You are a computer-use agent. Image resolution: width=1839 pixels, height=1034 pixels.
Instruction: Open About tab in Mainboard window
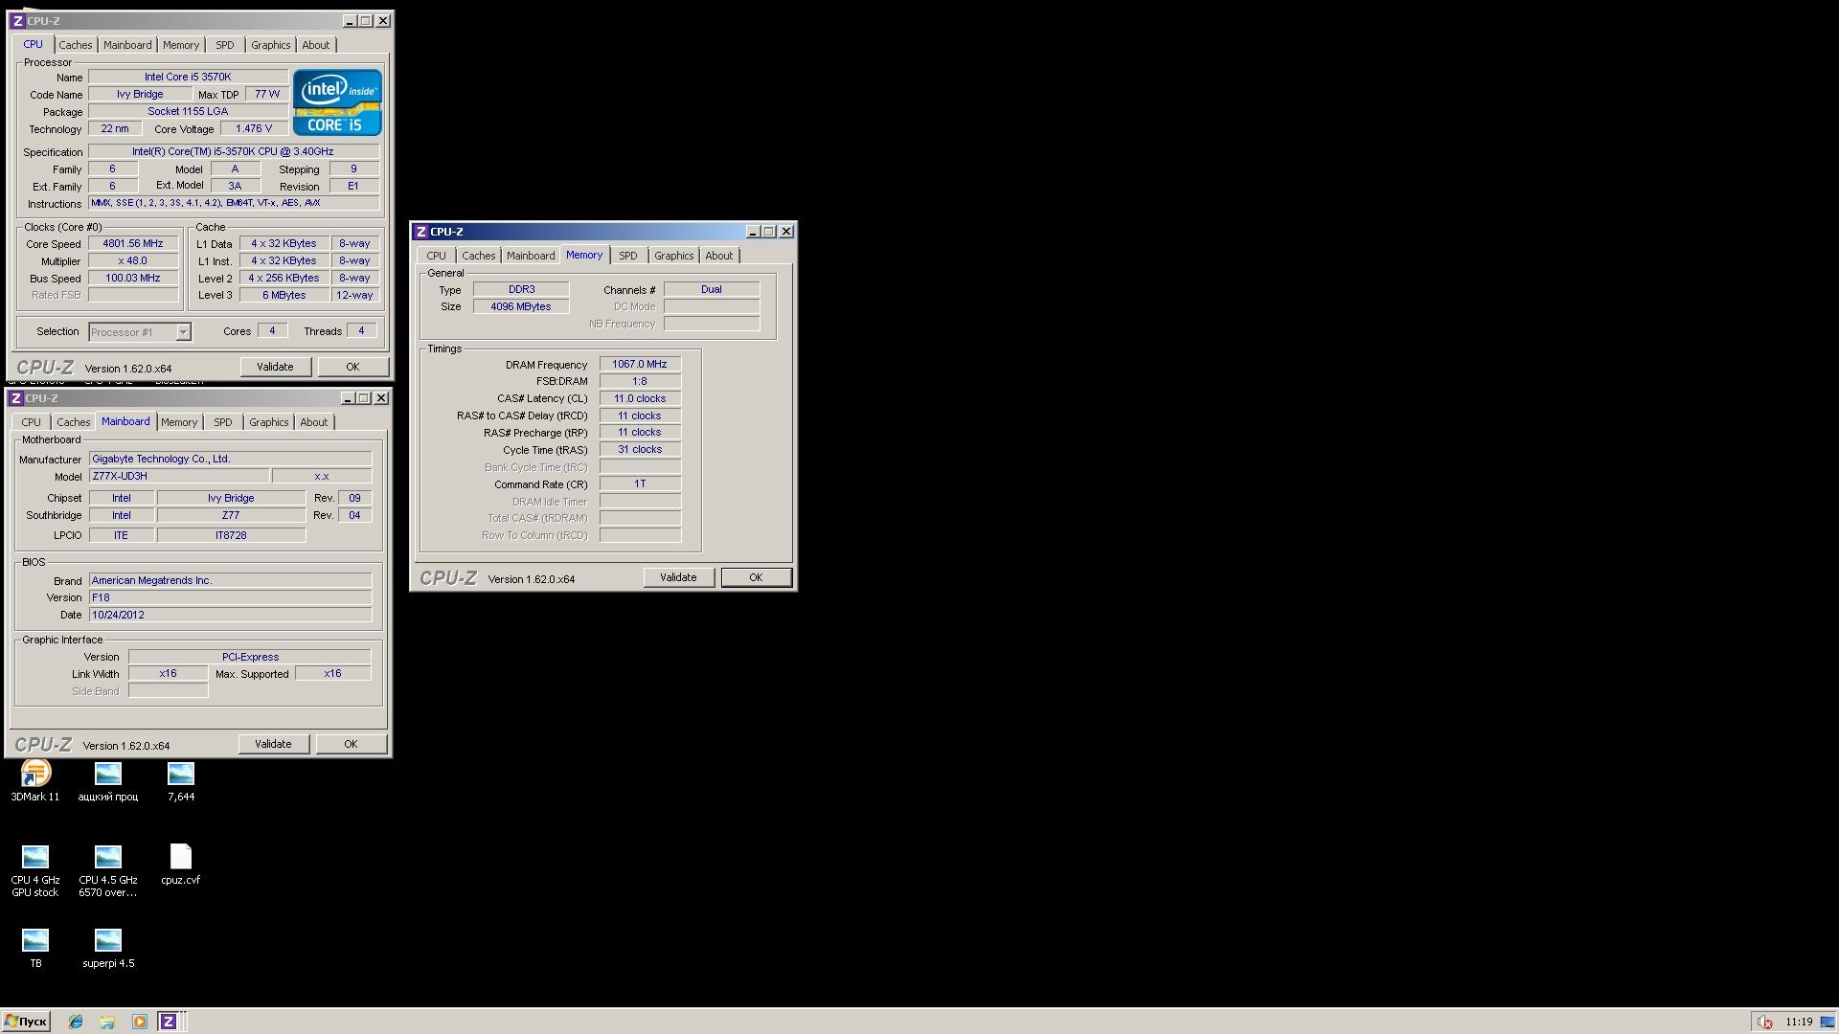[313, 422]
